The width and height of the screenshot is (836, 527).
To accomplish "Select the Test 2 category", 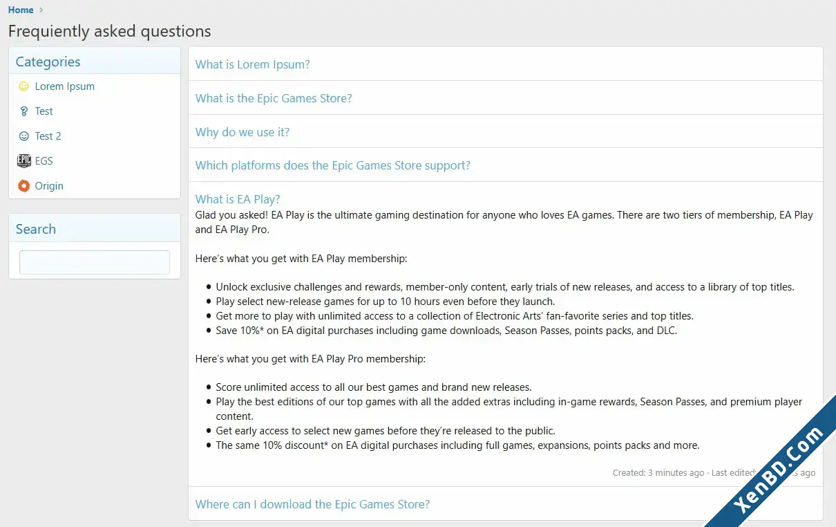I will [x=48, y=136].
